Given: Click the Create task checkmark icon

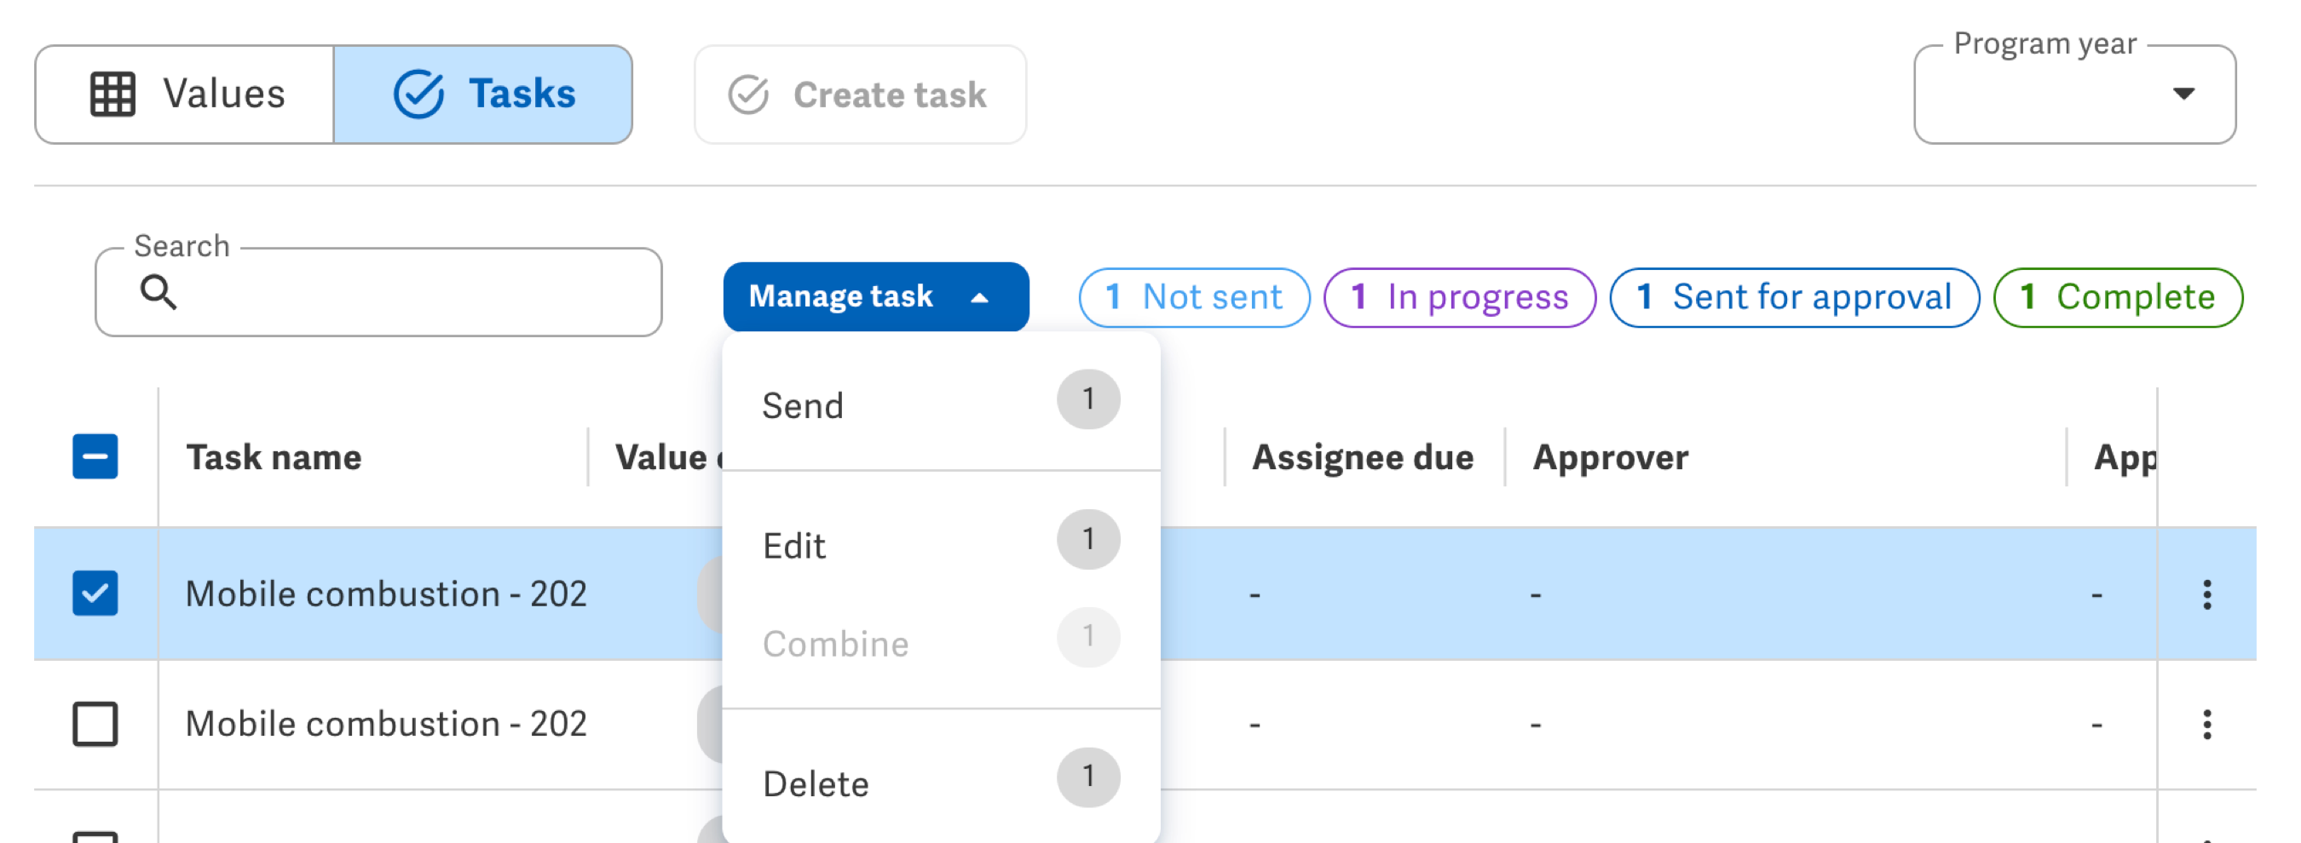Looking at the screenshot, I should (x=747, y=95).
